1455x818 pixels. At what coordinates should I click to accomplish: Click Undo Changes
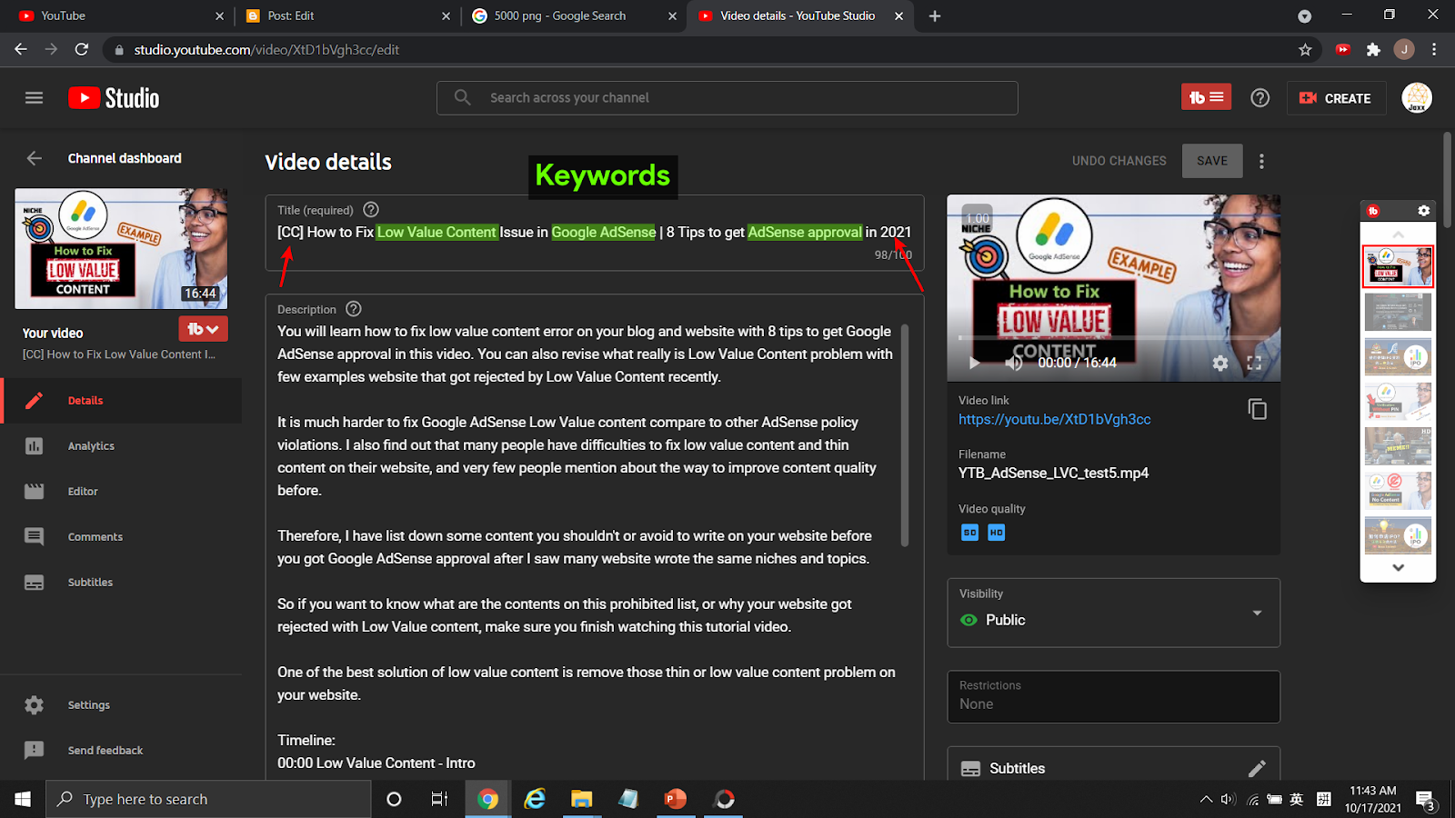(1119, 161)
